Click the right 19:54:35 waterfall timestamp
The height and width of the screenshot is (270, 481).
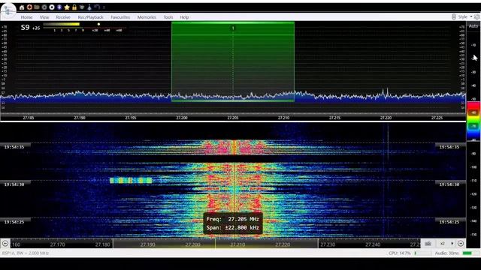coord(449,147)
